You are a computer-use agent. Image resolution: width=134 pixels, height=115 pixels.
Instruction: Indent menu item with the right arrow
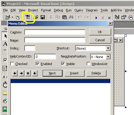click(21, 73)
